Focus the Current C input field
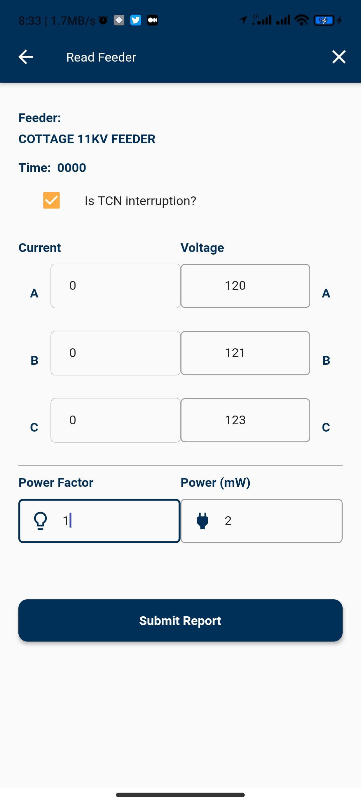The height and width of the screenshot is (803, 361). (116, 420)
